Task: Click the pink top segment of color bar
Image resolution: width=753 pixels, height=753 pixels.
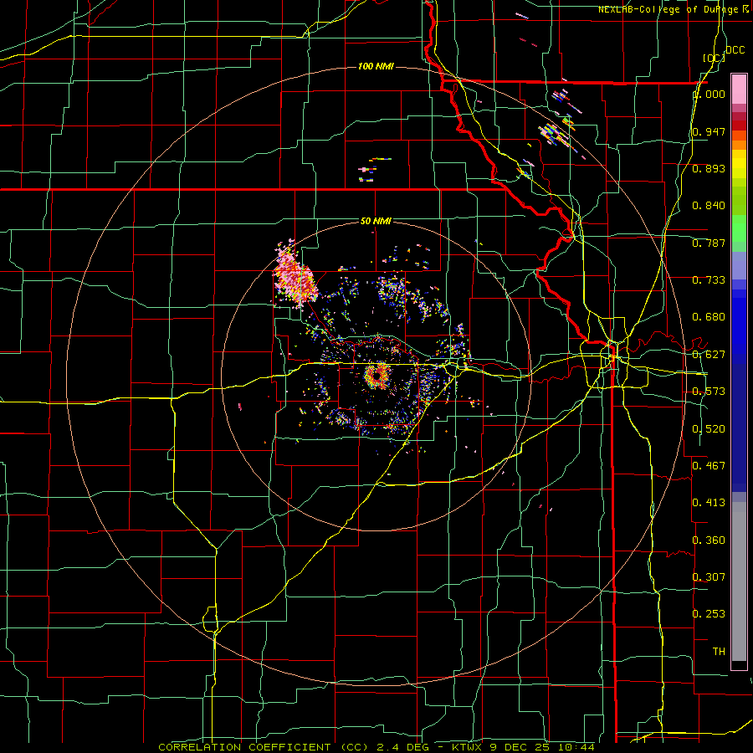Action: coord(739,90)
